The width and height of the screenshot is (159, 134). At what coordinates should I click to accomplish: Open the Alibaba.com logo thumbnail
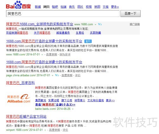coord(19,98)
